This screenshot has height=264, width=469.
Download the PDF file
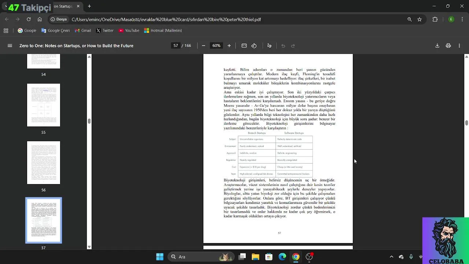(437, 46)
